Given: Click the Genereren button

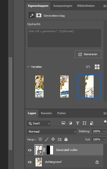Looking at the screenshot, I should pos(88,54).
